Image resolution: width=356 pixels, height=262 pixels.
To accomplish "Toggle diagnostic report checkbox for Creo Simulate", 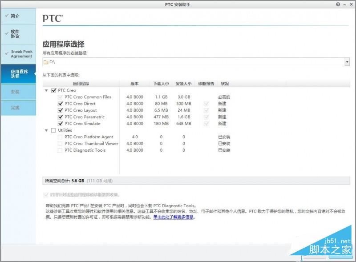I will tap(206, 124).
